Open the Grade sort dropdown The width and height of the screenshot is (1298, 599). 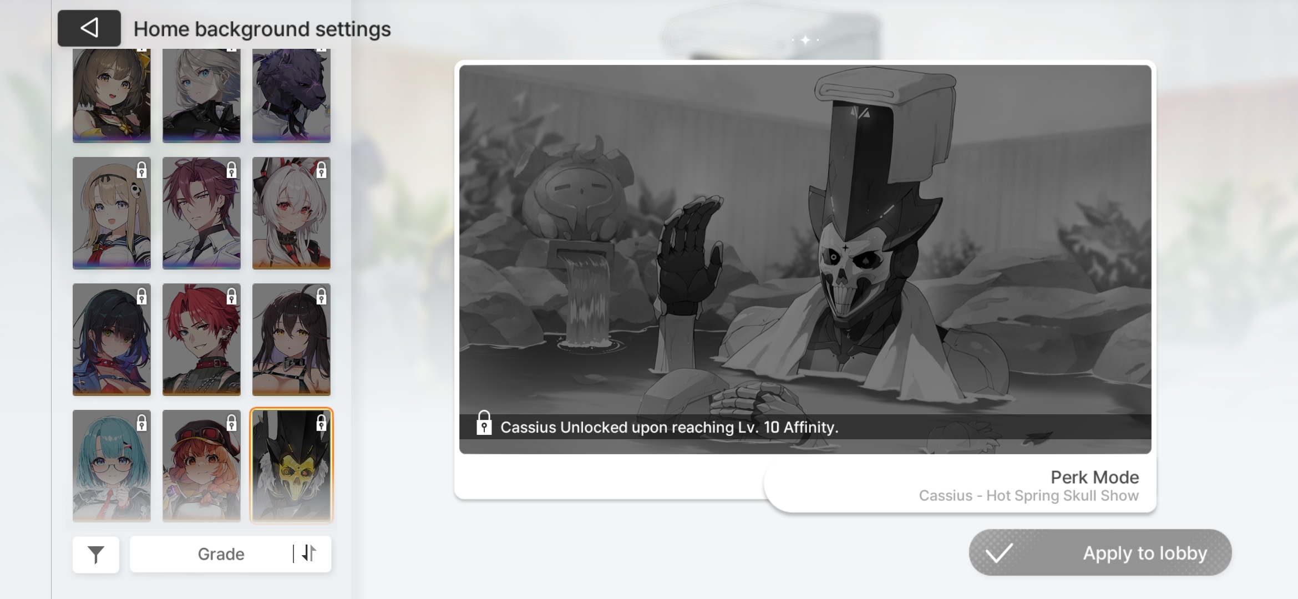pos(221,554)
